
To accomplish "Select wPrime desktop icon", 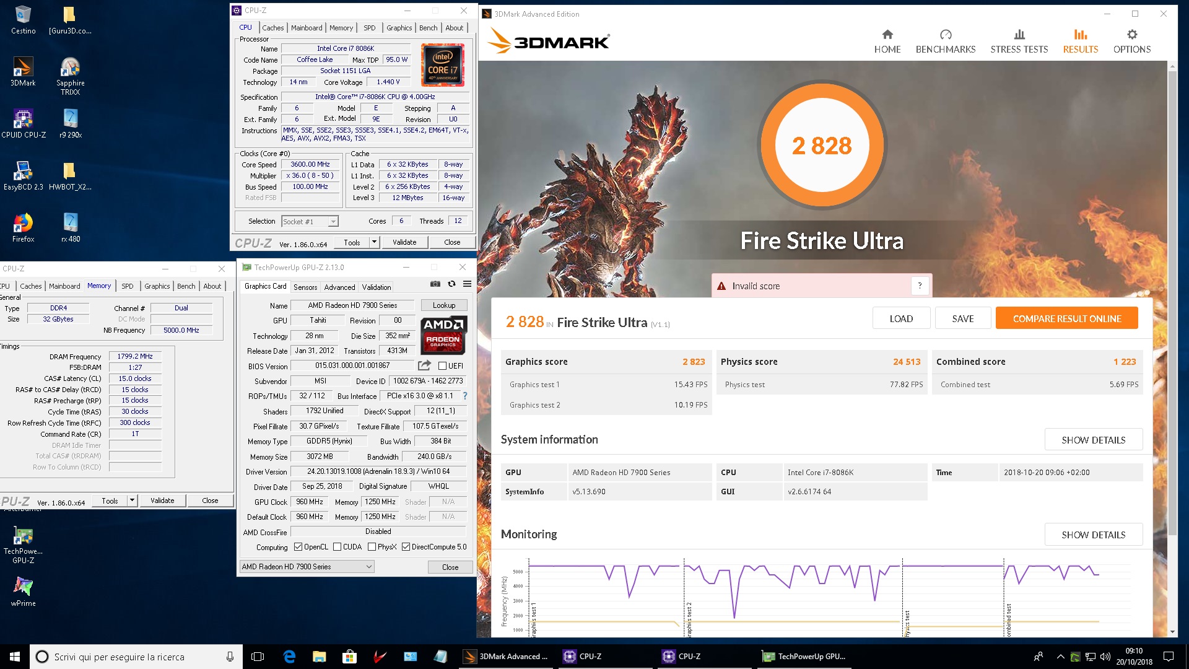I will [x=23, y=592].
